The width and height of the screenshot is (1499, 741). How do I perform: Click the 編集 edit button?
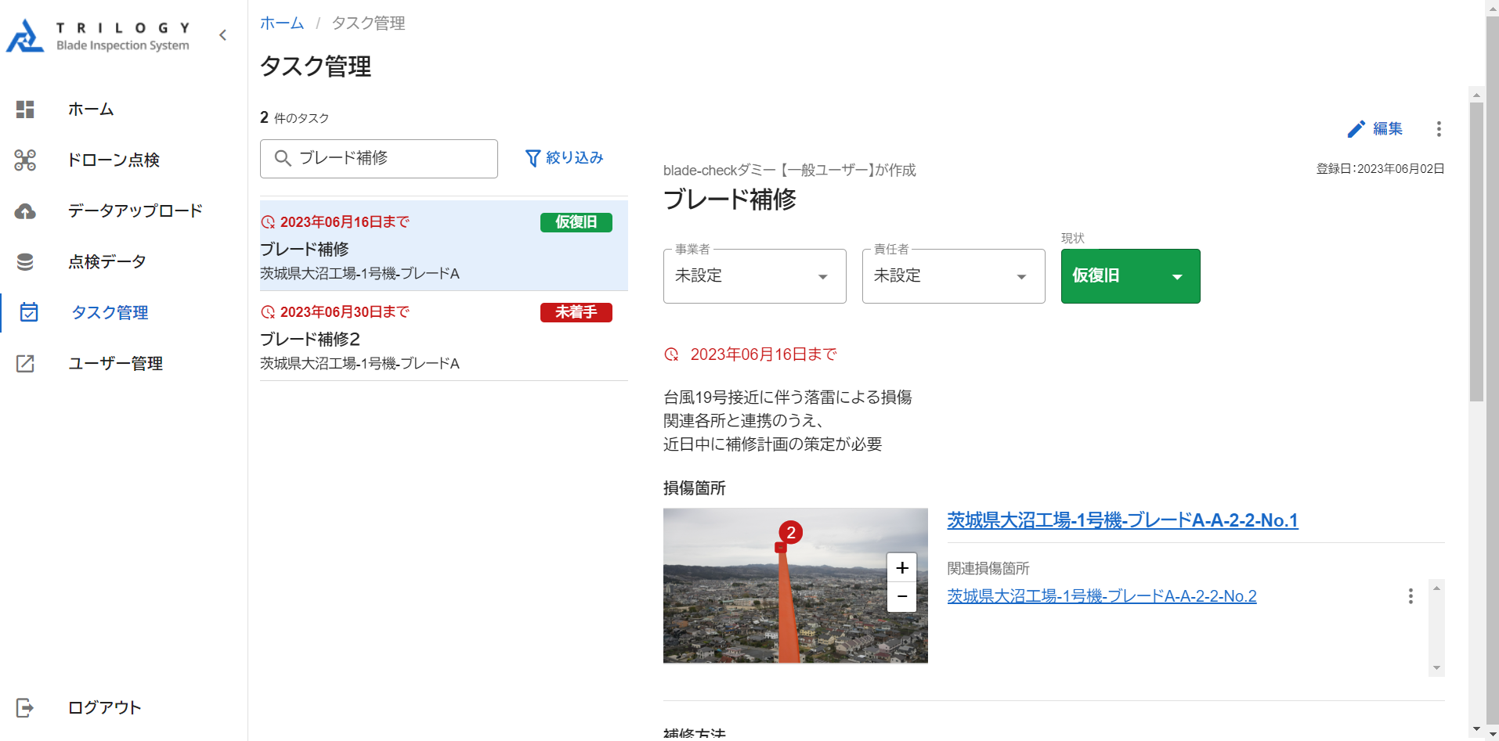tap(1375, 129)
